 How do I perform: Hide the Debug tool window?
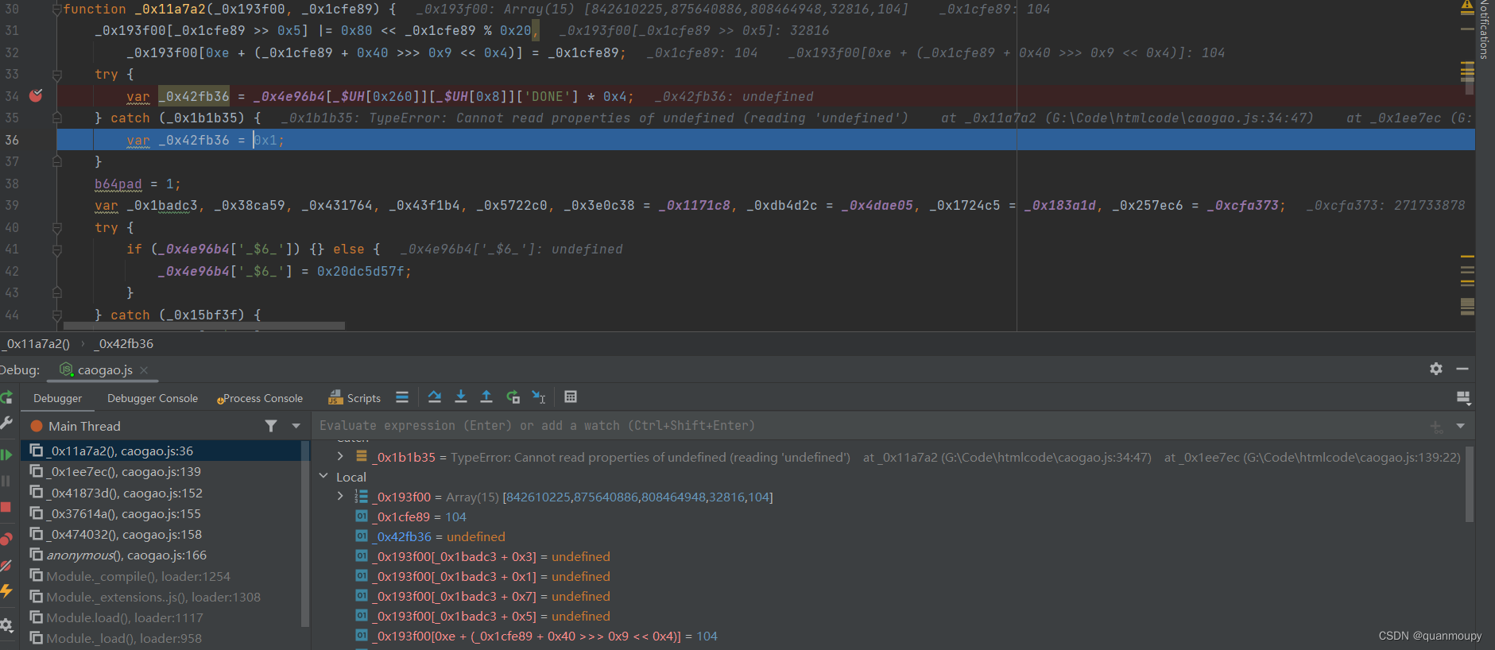point(1462,369)
